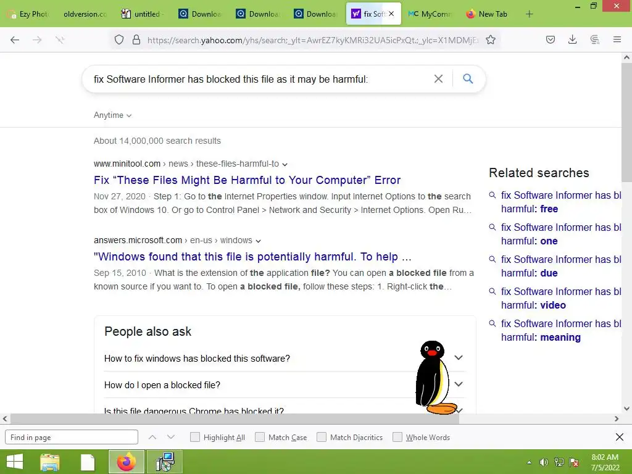Viewport: 632px width, 474px height.
Task: Check the Match Diacritics option
Action: pos(321,437)
